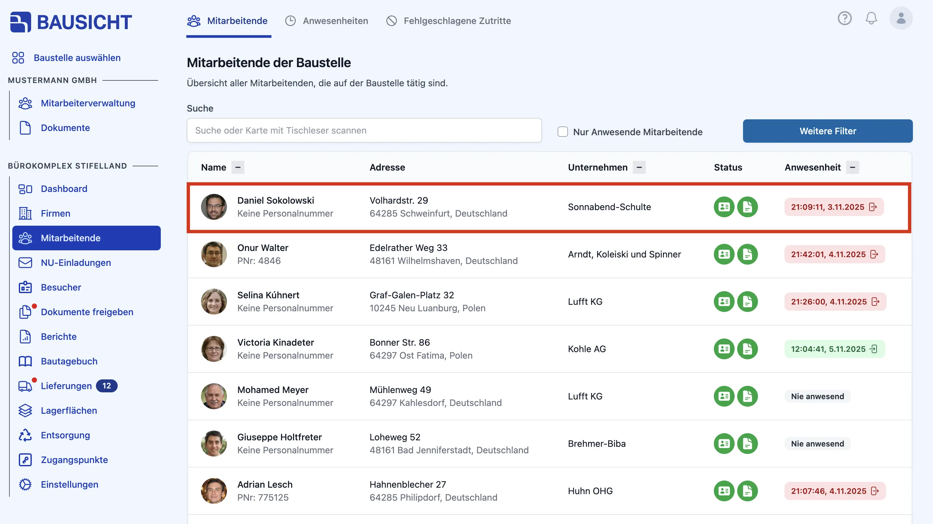This screenshot has width=933, height=524.
Task: Click Onur Walter's profile photo
Action: pos(214,255)
